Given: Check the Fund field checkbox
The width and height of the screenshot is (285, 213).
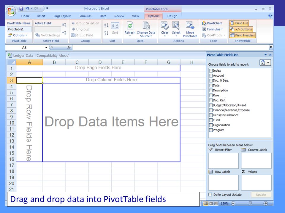Looking at the screenshot, I should [211, 120].
